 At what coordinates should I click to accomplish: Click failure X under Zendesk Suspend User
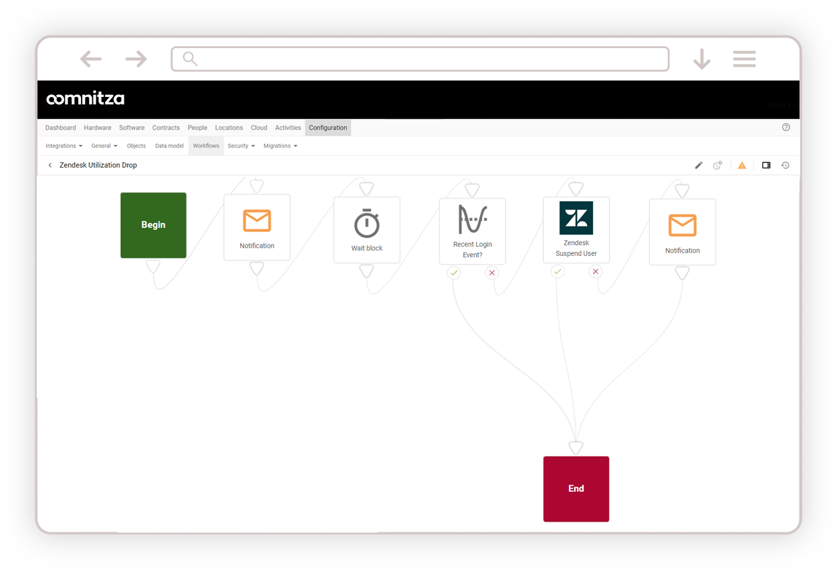(x=596, y=271)
